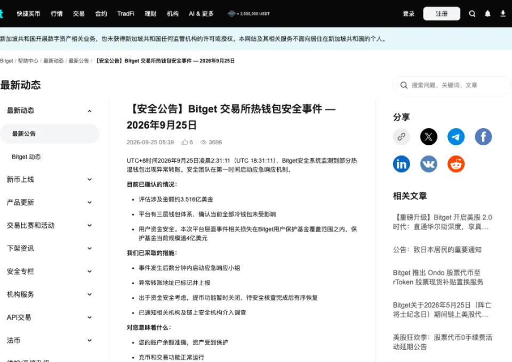Share article on Reddit
The height and width of the screenshot is (362, 512).
(x=456, y=164)
